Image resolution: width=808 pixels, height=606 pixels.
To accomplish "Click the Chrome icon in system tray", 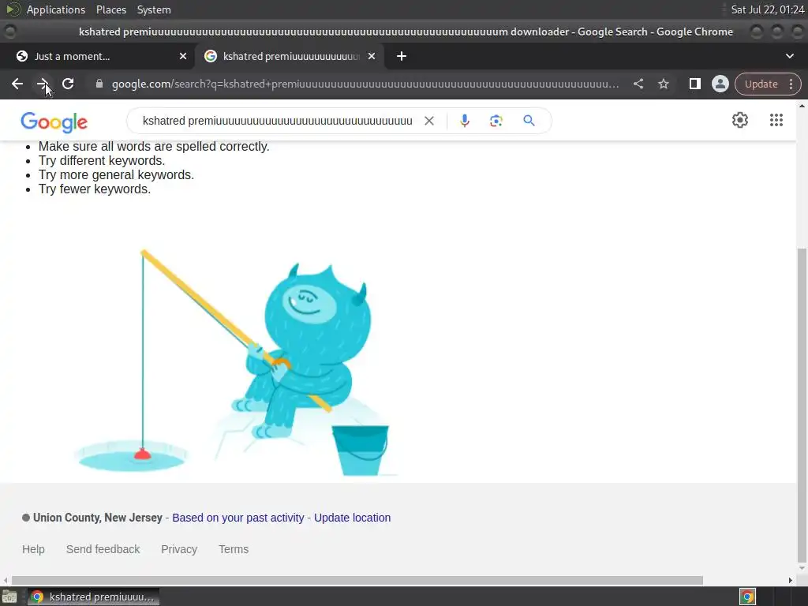I will (x=747, y=597).
